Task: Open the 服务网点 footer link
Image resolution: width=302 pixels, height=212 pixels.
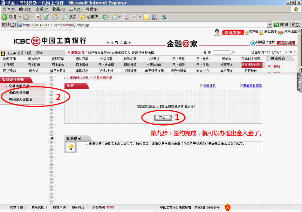Action: 78,207
